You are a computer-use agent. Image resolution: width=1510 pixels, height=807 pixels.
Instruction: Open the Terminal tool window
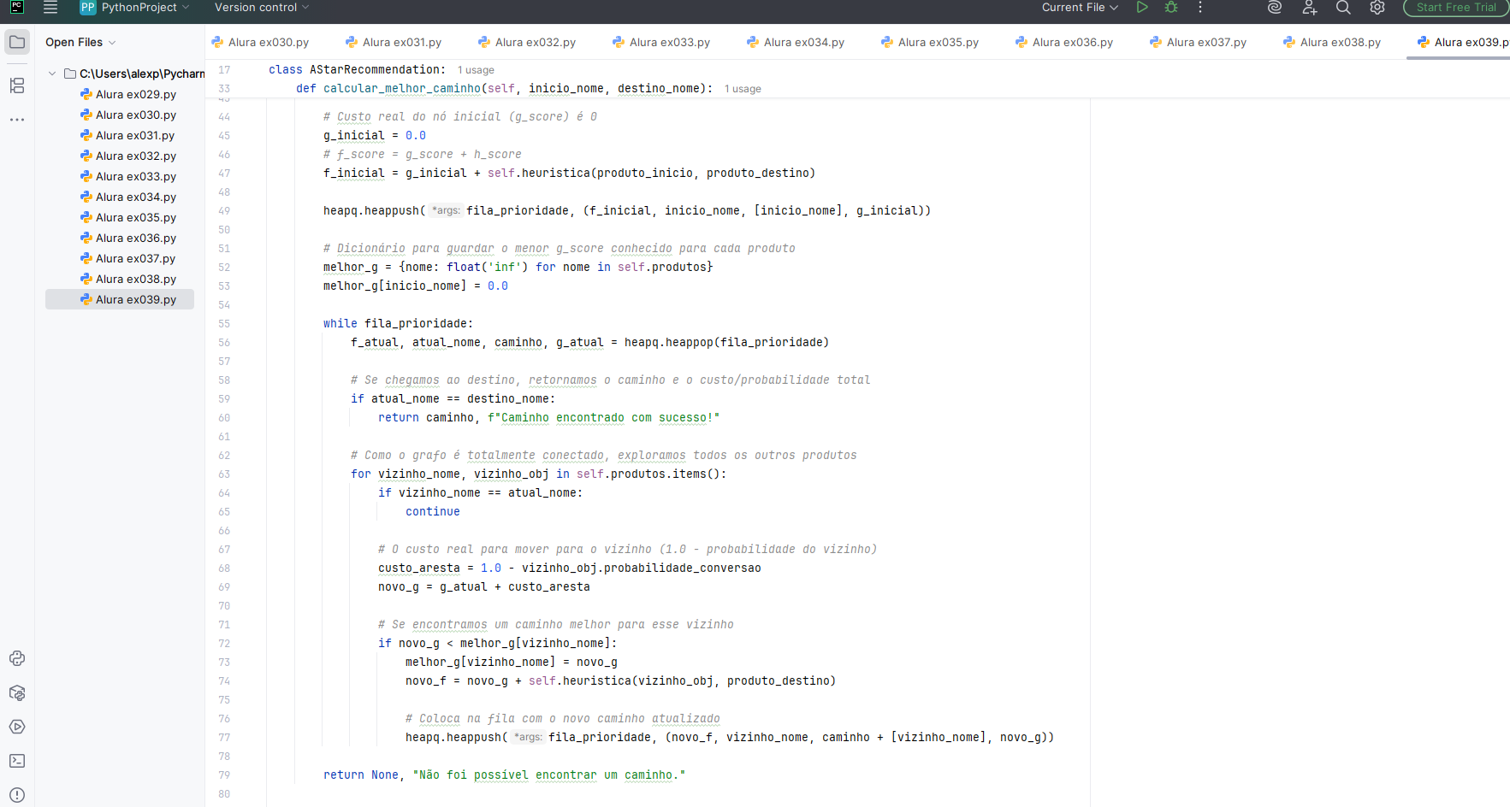[x=17, y=761]
